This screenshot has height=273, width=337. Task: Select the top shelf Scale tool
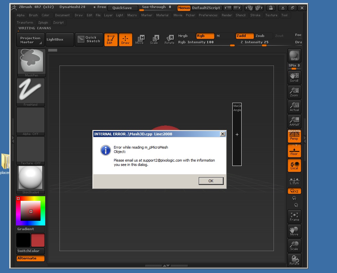click(154, 40)
